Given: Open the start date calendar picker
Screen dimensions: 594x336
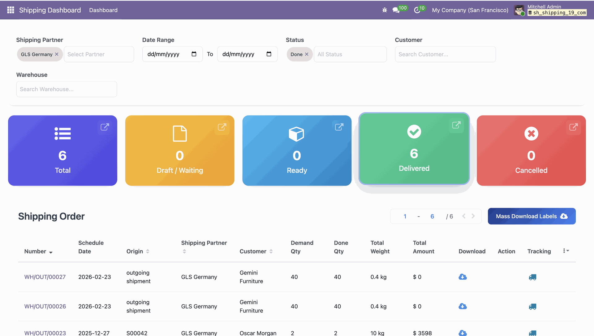Looking at the screenshot, I should point(194,54).
